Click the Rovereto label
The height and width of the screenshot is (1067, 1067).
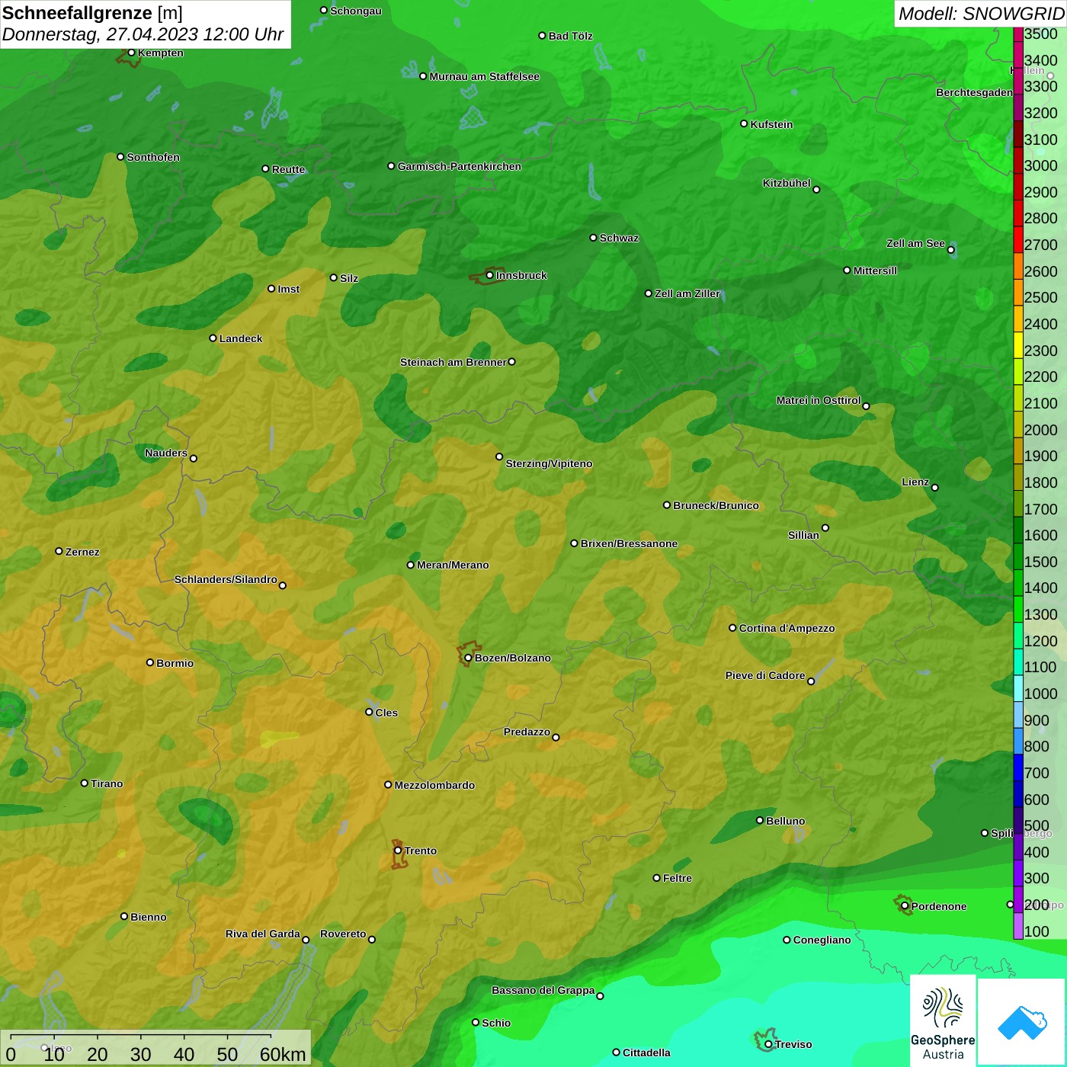(343, 934)
